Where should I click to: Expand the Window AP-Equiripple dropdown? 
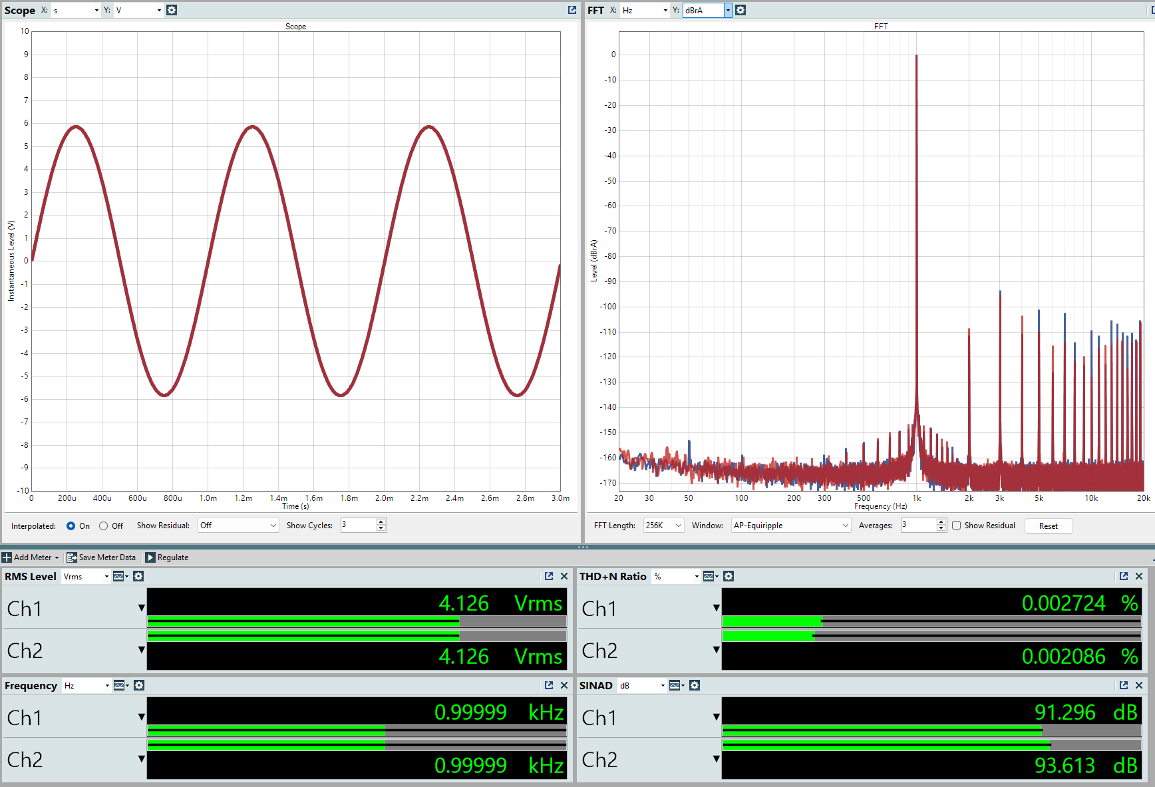point(790,526)
